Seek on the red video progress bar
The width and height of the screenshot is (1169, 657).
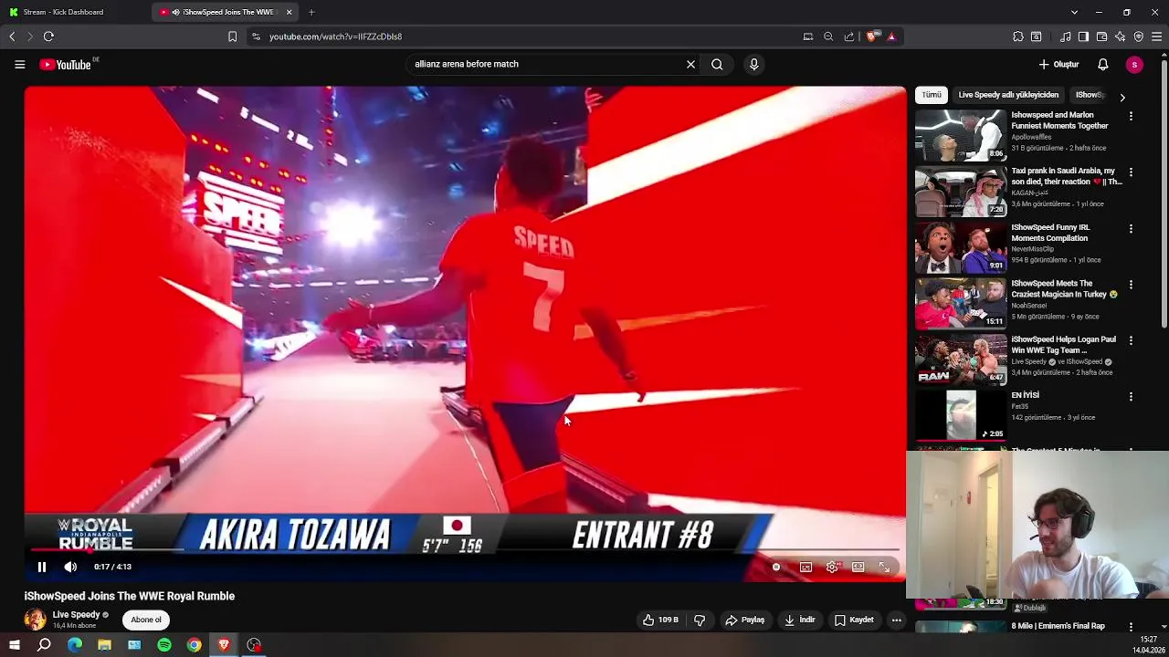[465, 550]
